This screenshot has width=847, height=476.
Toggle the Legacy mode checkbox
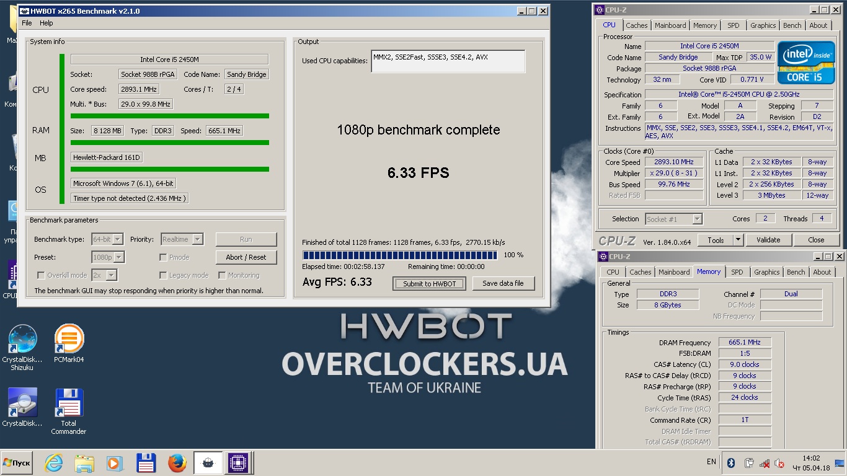(163, 275)
